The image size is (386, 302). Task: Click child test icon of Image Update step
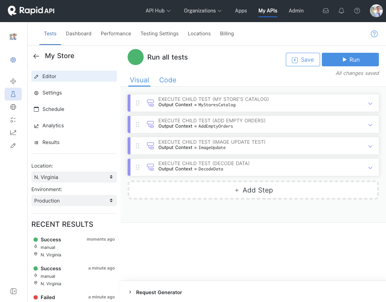click(150, 145)
